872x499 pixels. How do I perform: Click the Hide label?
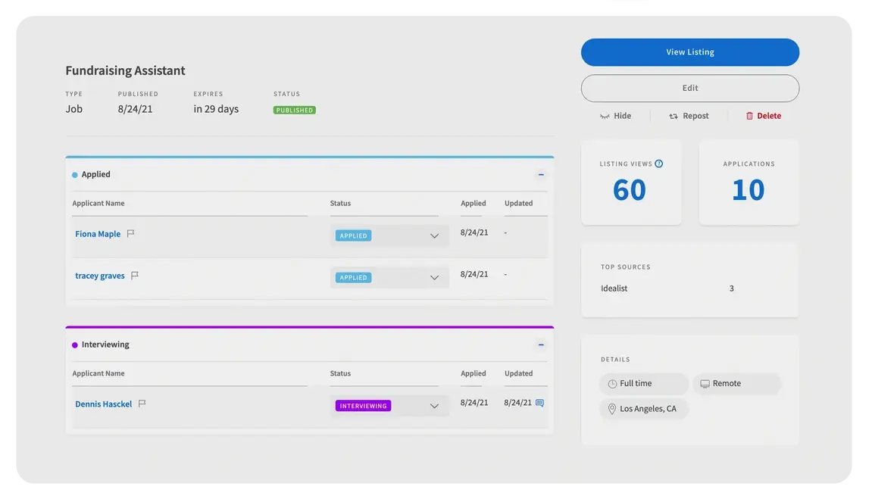[622, 116]
